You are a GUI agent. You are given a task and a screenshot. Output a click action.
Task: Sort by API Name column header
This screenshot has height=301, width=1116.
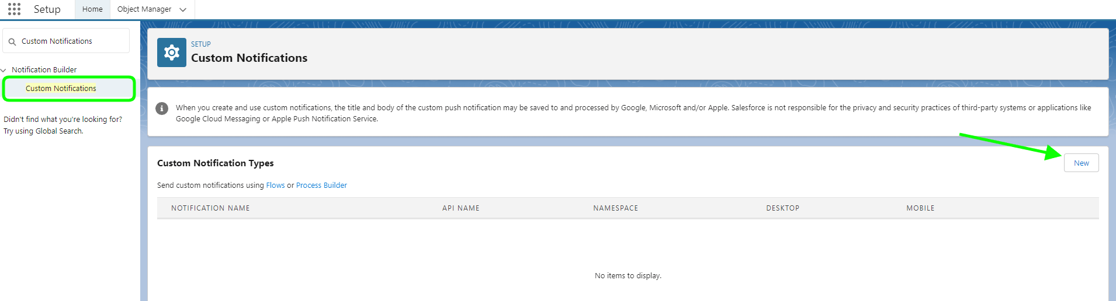pos(461,208)
